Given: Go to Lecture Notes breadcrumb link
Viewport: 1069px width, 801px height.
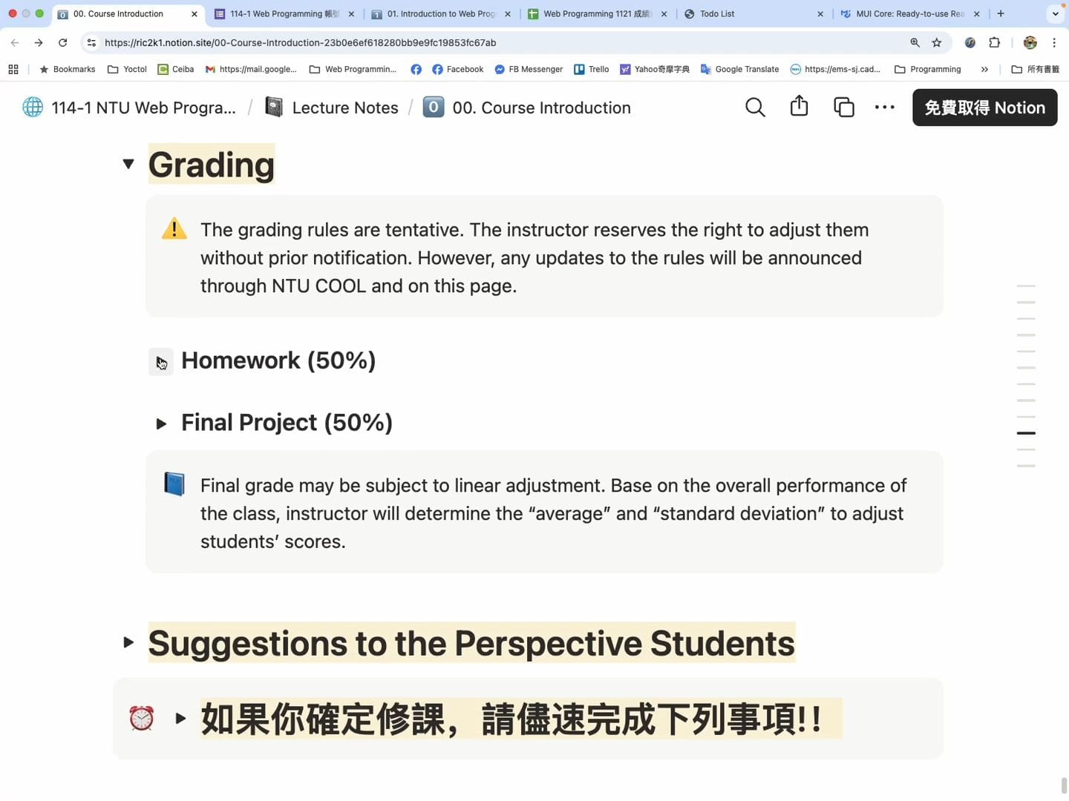Looking at the screenshot, I should (x=344, y=108).
